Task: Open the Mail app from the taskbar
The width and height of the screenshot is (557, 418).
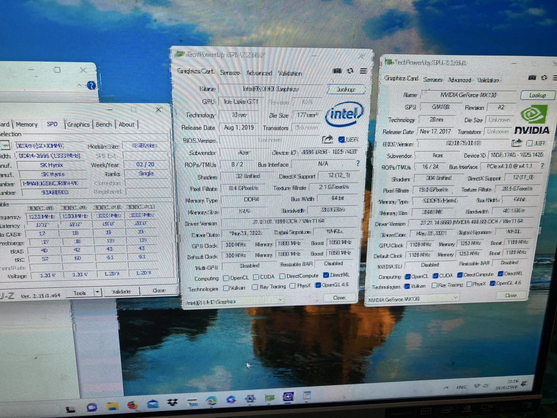Action: pyautogui.click(x=153, y=404)
